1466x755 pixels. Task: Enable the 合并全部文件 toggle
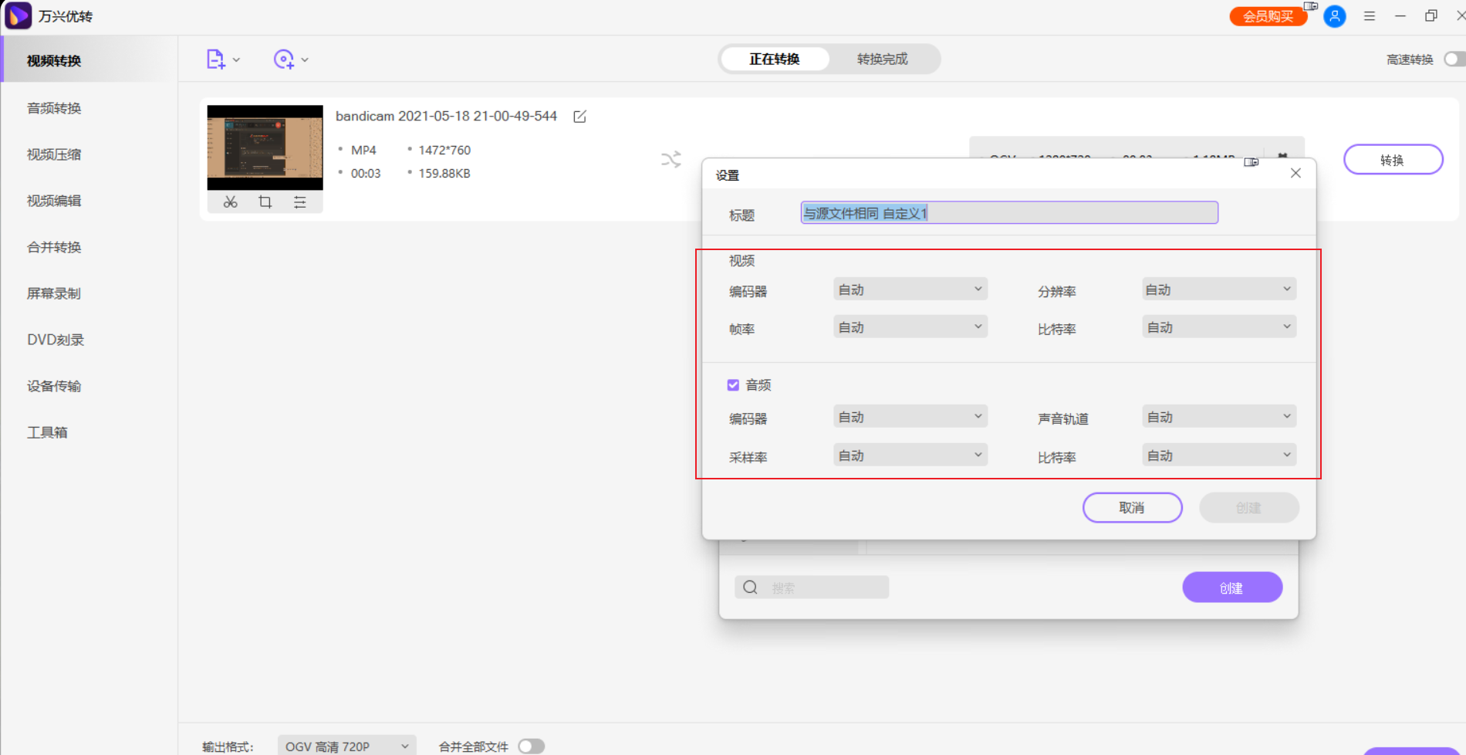pos(531,746)
